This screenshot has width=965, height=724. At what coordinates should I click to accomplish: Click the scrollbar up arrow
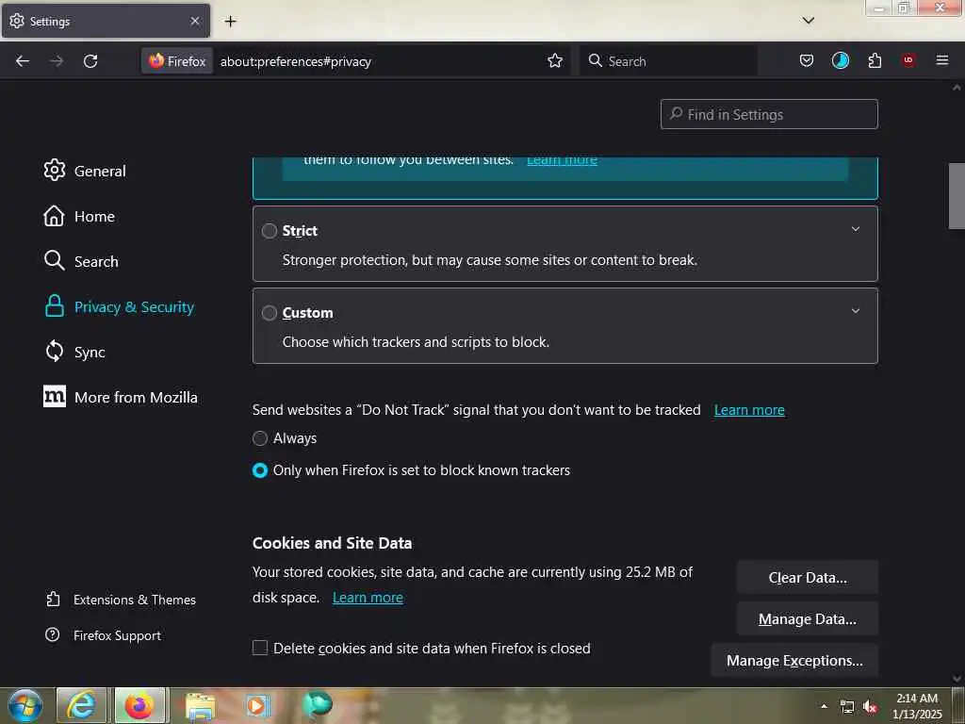point(957,88)
